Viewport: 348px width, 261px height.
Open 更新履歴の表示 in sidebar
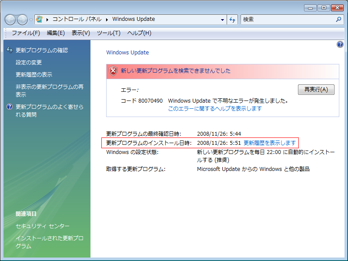click(34, 75)
